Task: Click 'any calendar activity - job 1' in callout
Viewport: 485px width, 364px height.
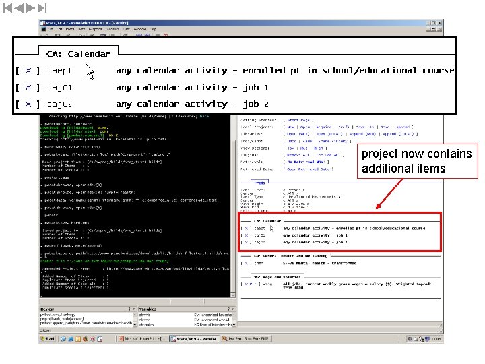Action: pyautogui.click(x=193, y=88)
